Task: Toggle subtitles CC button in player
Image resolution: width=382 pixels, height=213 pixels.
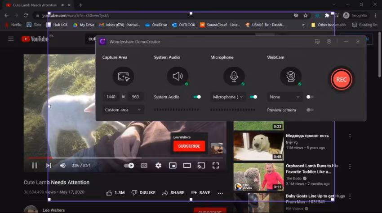Action: point(144,166)
